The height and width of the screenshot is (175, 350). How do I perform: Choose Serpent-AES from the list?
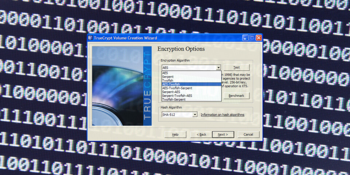[191, 92]
